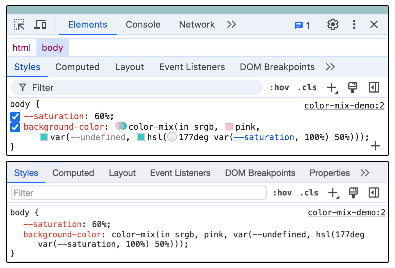Screen dimensions: 395x268
Task: Toggle the computed styles sidebar panel icon
Action: (374, 87)
